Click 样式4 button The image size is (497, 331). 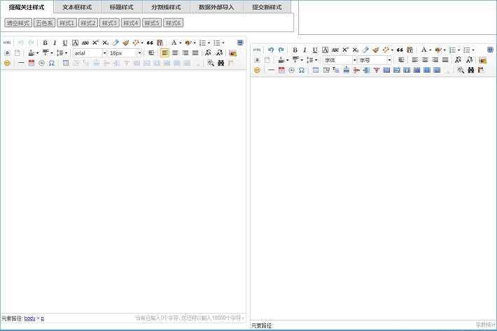(x=131, y=23)
